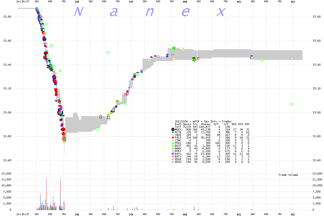This screenshot has height=216, width=324.
Task: Select the 'PACF' exchange label
Action: pos(178,138)
